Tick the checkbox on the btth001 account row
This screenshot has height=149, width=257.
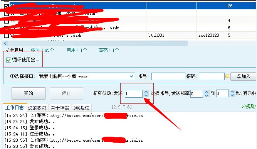(6, 35)
